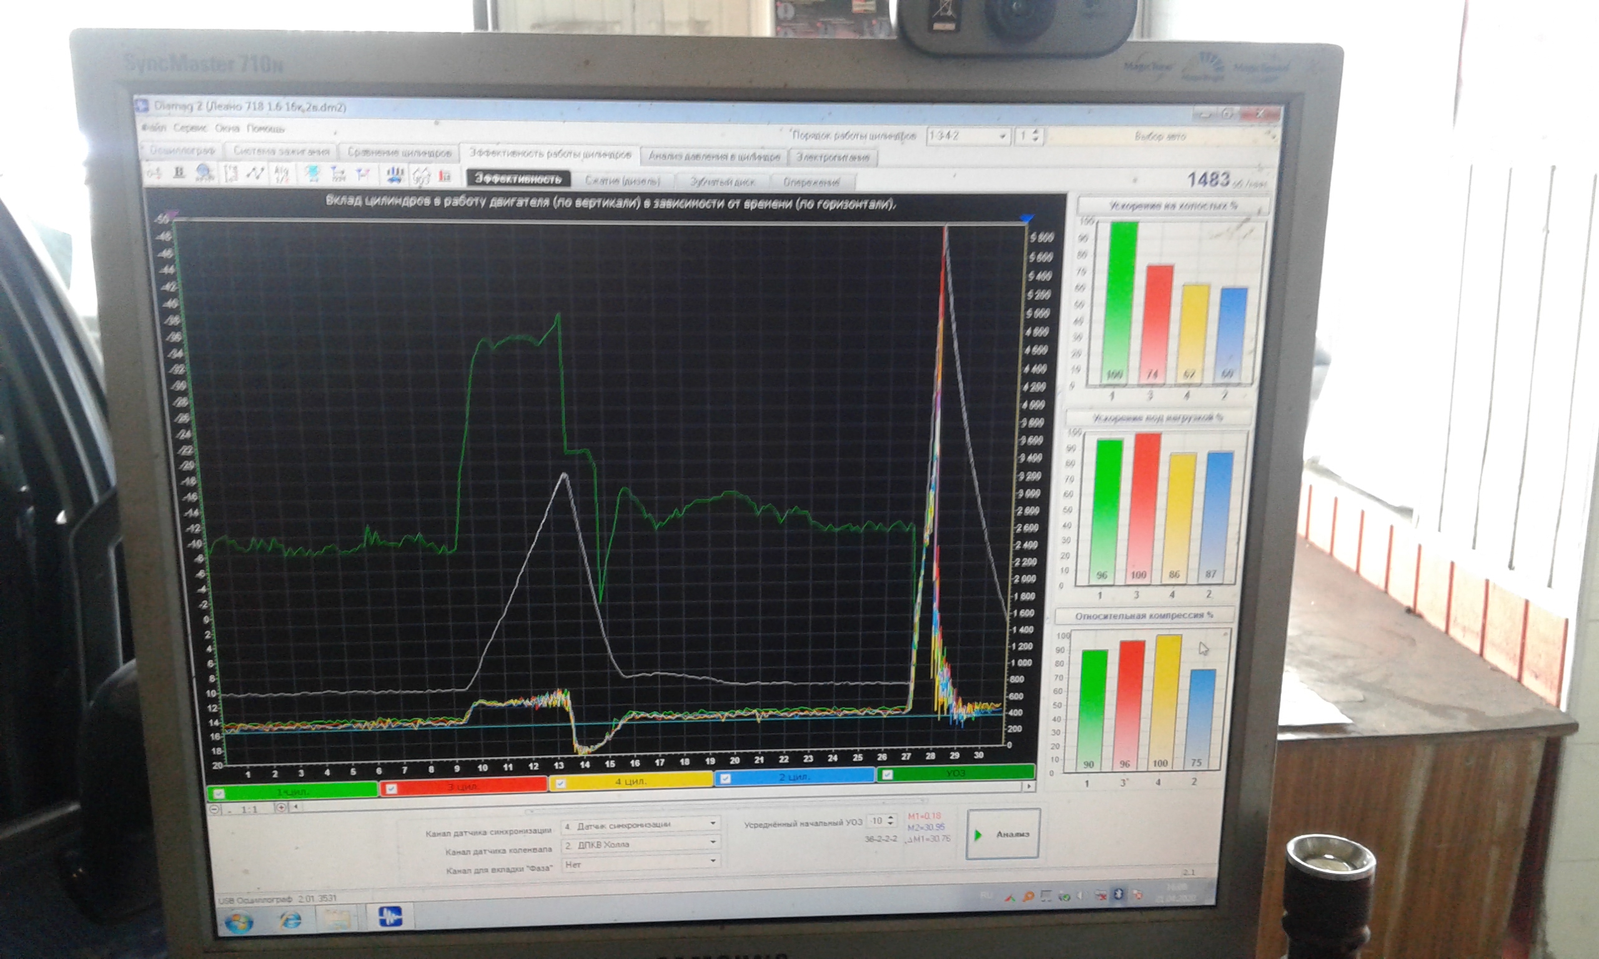This screenshot has height=959, width=1599.
Task: Zoom out graph with minus icon
Action: [216, 809]
